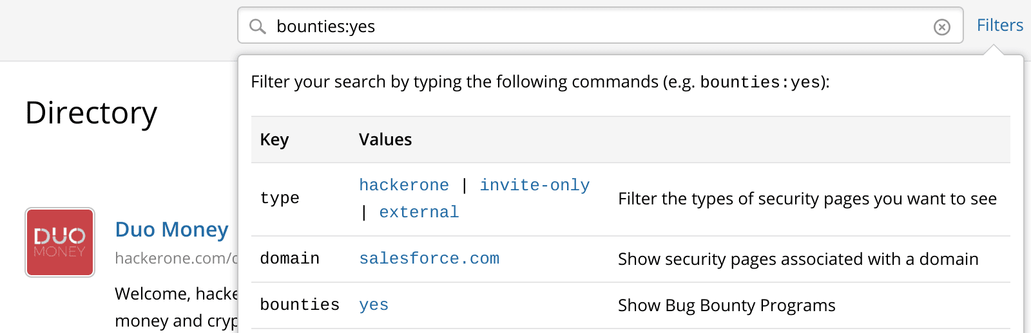
Task: Choose the invite-only type filter value
Action: click(534, 185)
